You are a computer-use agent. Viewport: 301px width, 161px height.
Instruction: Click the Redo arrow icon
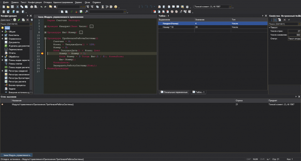point(45,7)
